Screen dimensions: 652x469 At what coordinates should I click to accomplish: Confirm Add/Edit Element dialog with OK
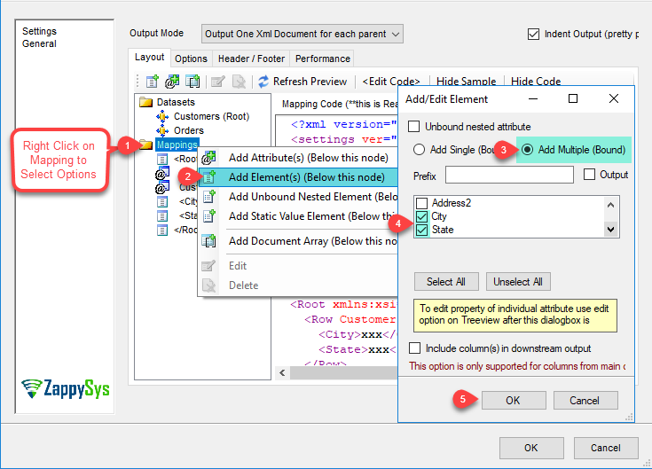pos(514,401)
